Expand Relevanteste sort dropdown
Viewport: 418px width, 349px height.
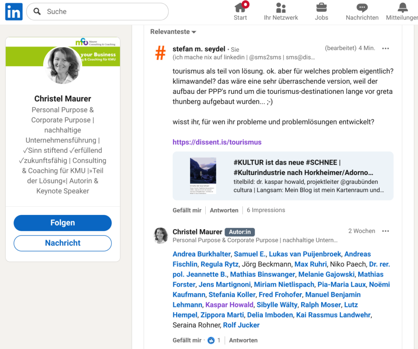(173, 32)
